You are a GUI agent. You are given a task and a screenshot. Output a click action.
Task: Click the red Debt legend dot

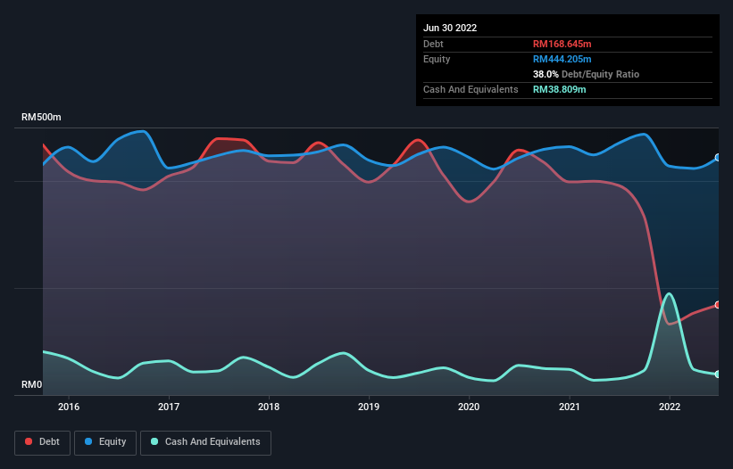29,441
